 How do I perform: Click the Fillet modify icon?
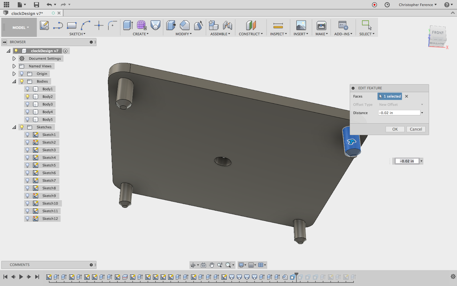tap(184, 25)
